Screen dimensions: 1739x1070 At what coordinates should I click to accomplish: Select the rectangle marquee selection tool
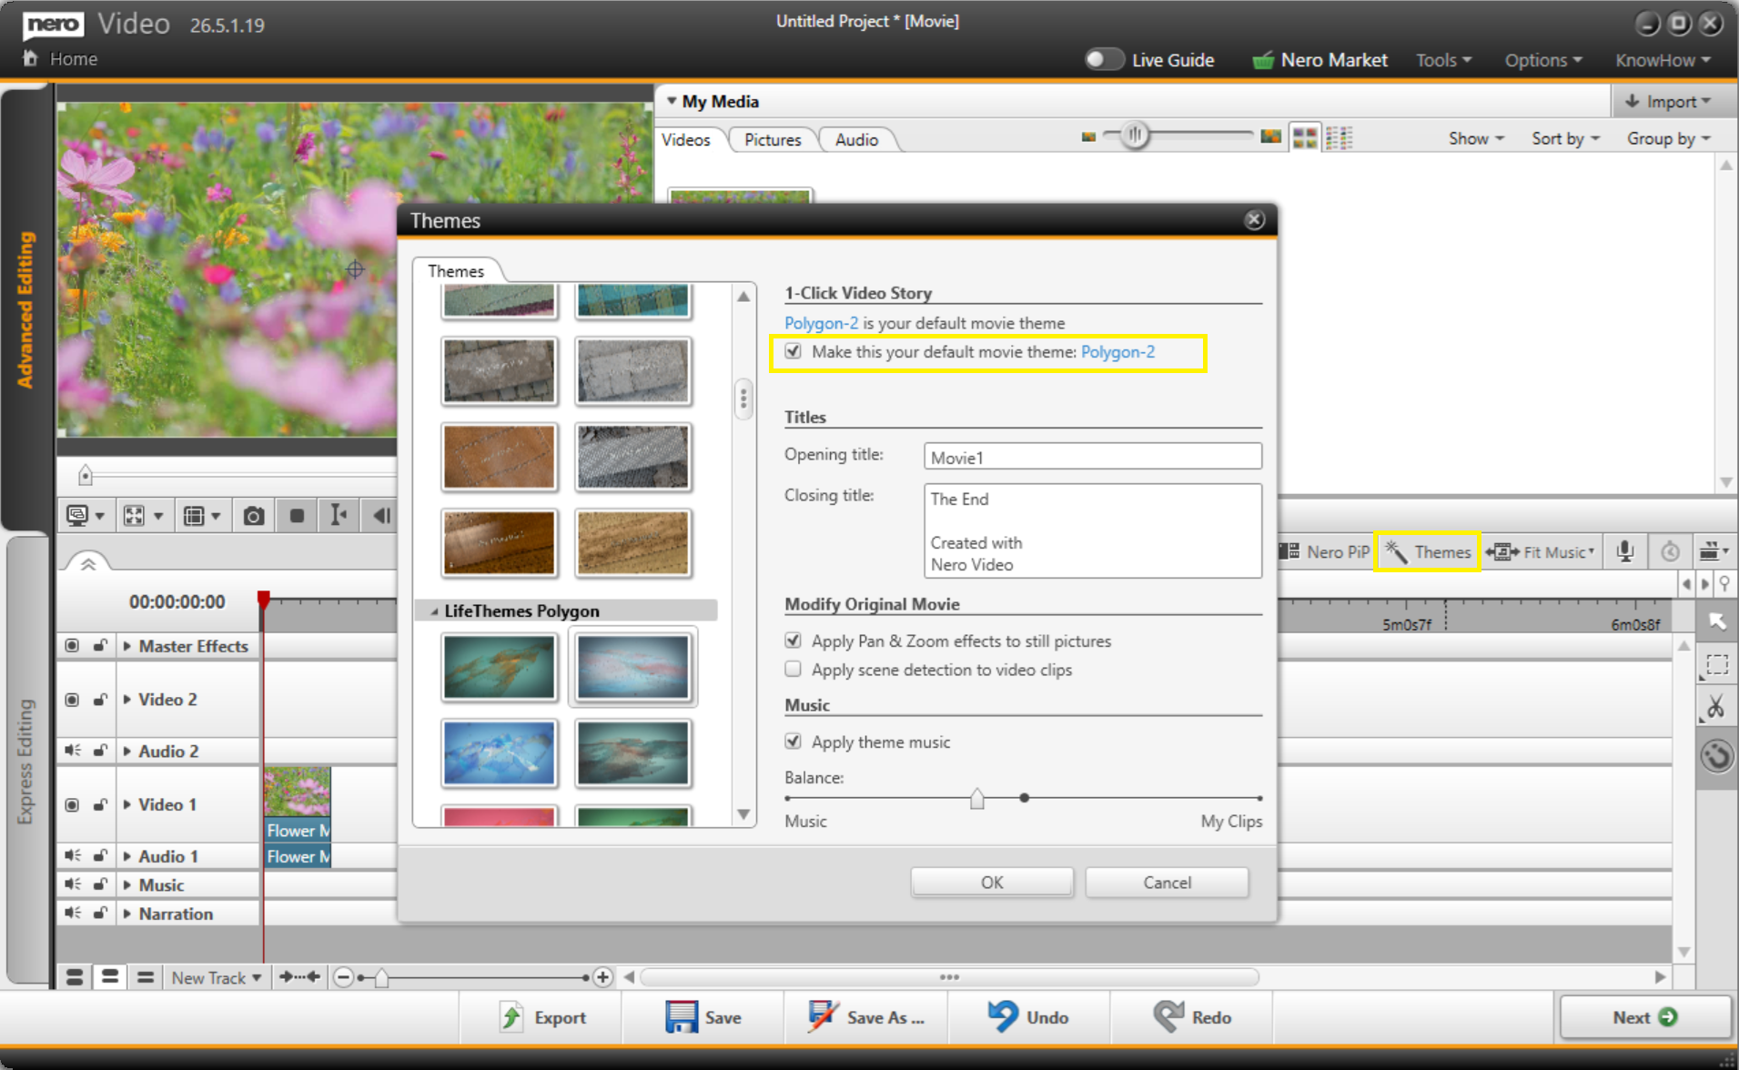(1717, 665)
